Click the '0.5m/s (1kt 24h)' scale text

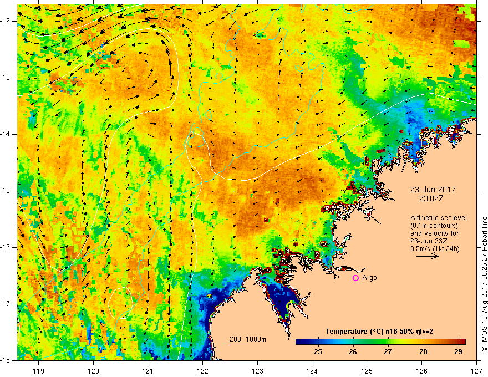[x=435, y=249]
